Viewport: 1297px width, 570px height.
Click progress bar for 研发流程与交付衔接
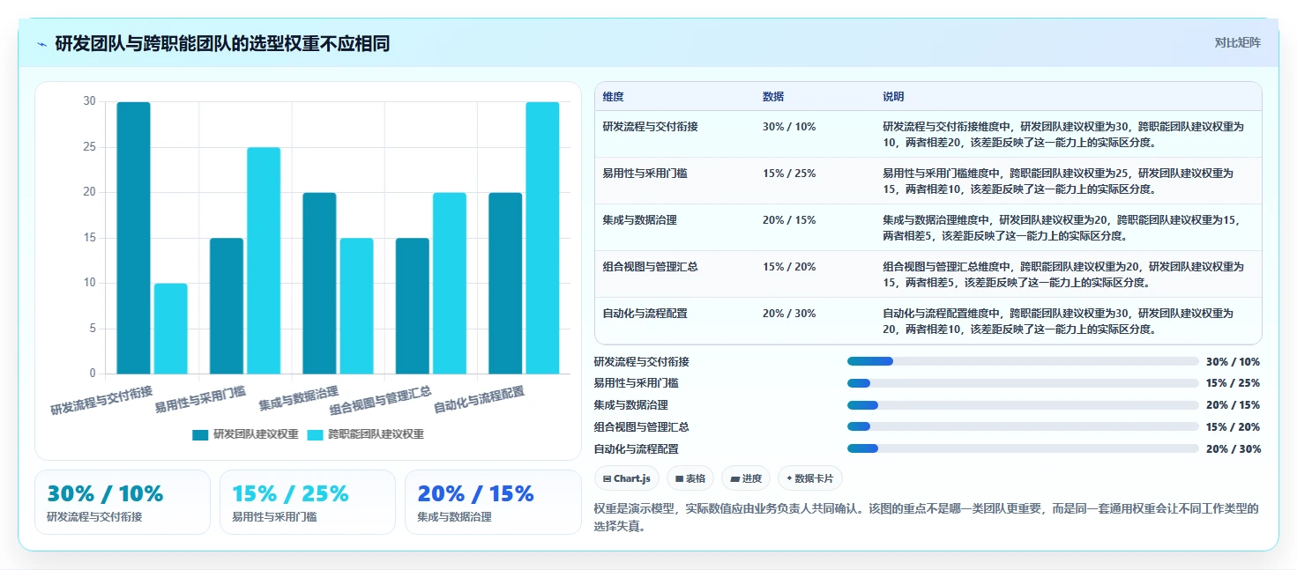coord(1023,361)
